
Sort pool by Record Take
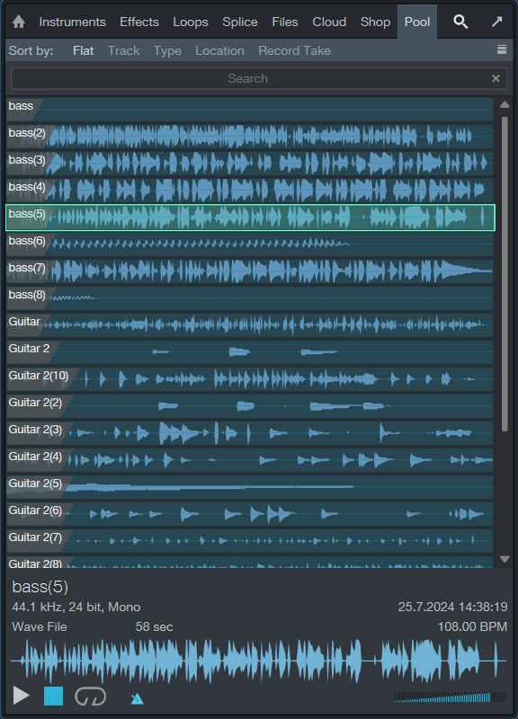pos(295,50)
